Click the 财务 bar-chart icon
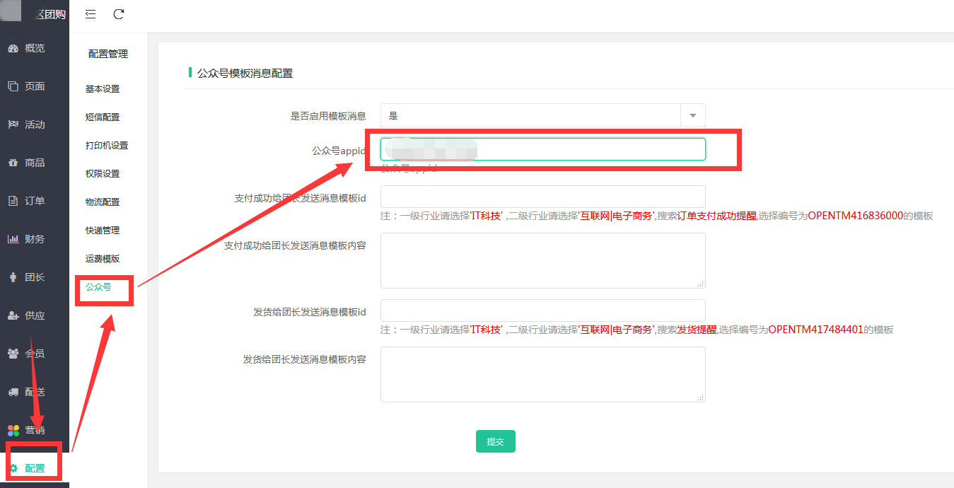Viewport: 954px width, 488px height. (x=13, y=239)
